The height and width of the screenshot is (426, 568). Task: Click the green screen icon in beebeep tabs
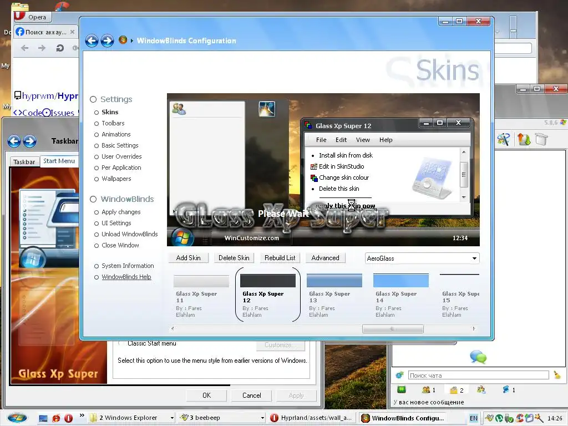click(x=402, y=390)
